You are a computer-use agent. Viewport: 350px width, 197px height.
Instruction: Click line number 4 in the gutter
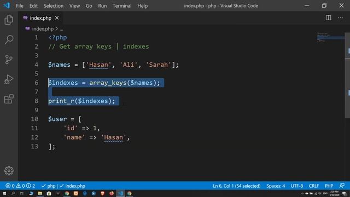(37, 65)
